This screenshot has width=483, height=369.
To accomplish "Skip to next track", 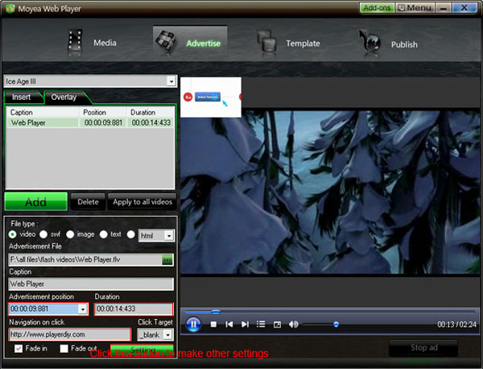I will (245, 325).
